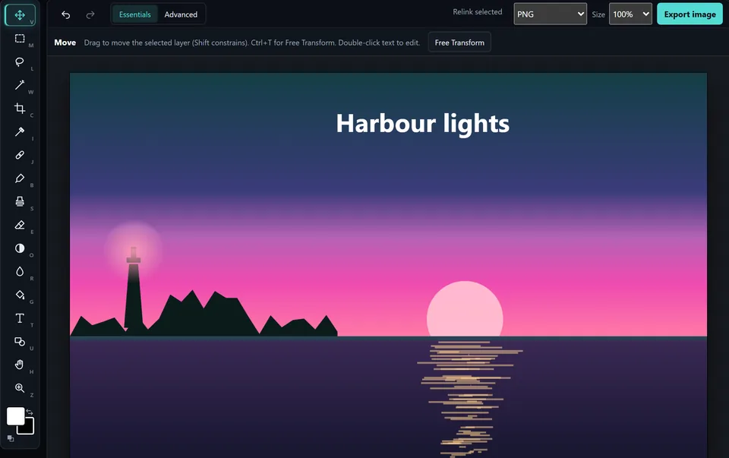The height and width of the screenshot is (458, 729).
Task: Open the white foreground color swatch
Action: [x=15, y=416]
